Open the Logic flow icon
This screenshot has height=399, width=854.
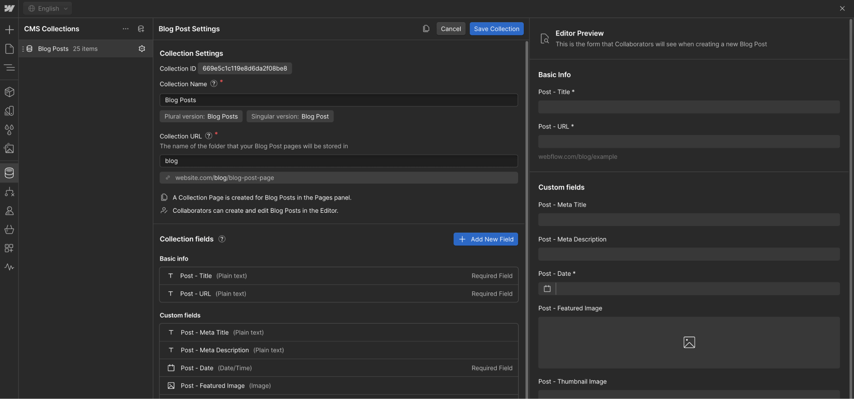pyautogui.click(x=9, y=192)
